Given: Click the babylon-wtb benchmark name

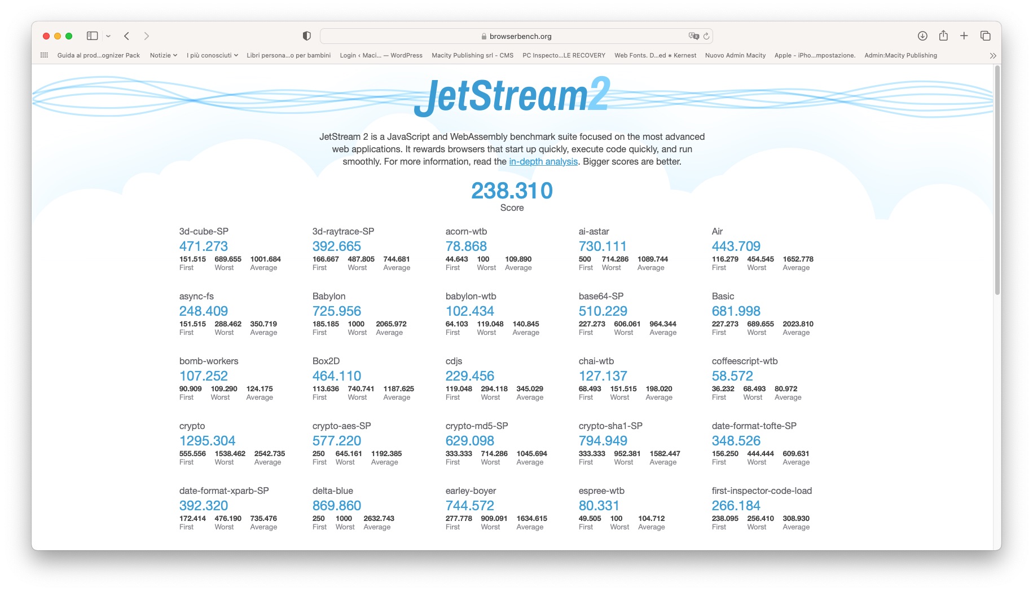Looking at the screenshot, I should point(471,297).
